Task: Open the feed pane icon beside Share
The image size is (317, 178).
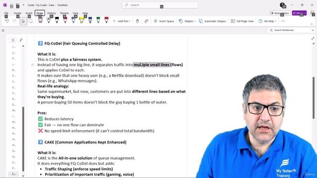Action: coord(312,13)
